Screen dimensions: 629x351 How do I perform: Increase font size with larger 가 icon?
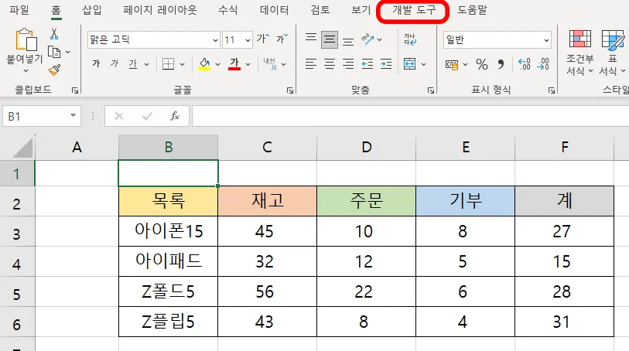pos(263,39)
